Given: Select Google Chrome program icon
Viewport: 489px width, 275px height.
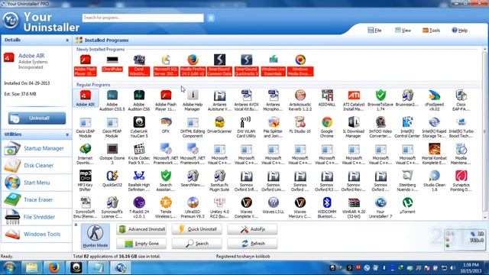Looking at the screenshot, I should click(x=327, y=128).
